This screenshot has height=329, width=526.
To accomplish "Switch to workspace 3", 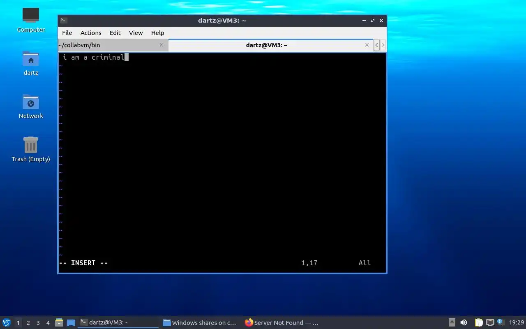I will [38, 323].
